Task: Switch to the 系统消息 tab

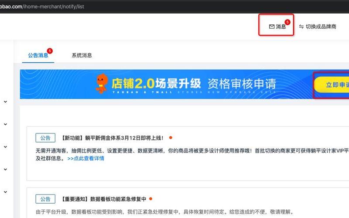Action: (82, 55)
